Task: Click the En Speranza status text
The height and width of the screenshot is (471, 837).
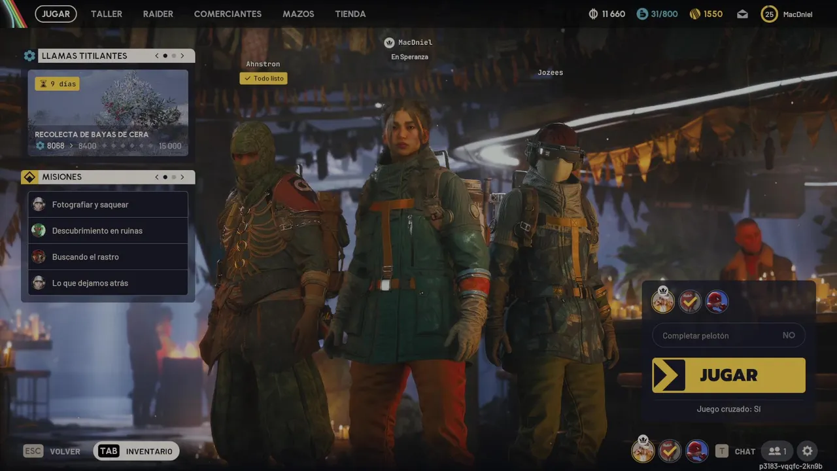Action: click(x=409, y=57)
